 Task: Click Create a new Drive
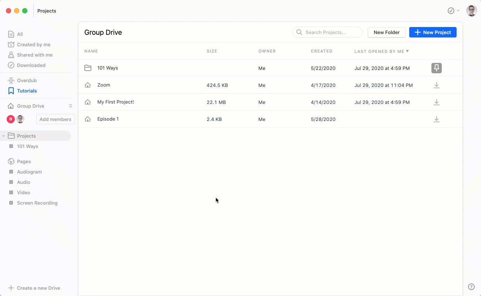[38, 288]
